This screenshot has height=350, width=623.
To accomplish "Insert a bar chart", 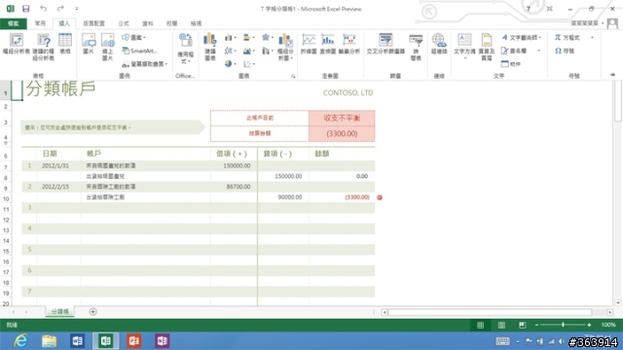I will (249, 38).
